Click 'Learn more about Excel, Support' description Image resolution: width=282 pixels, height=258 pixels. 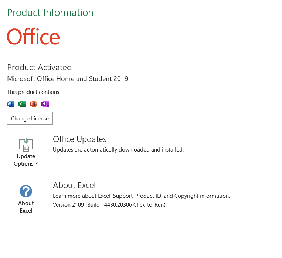click(x=141, y=196)
